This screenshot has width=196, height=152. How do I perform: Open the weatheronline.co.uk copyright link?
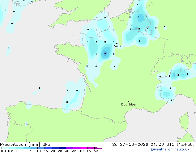click(x=170, y=149)
